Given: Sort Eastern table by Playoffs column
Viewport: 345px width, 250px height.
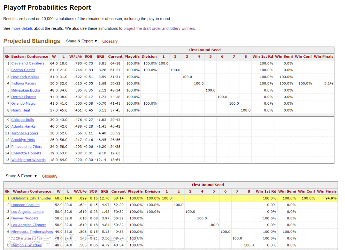Looking at the screenshot, I should tap(132, 56).
